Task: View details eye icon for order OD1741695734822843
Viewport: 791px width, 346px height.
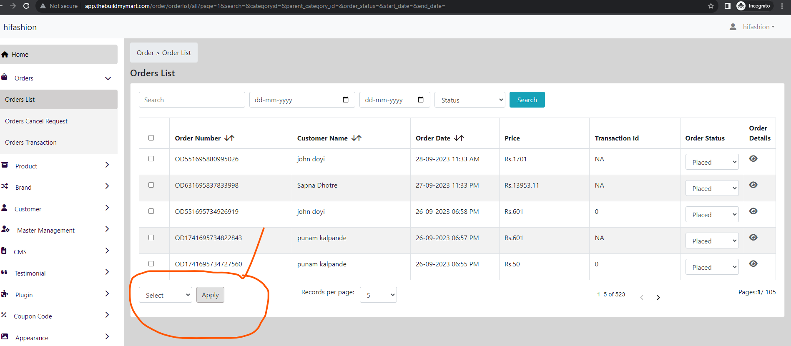Action: (753, 237)
